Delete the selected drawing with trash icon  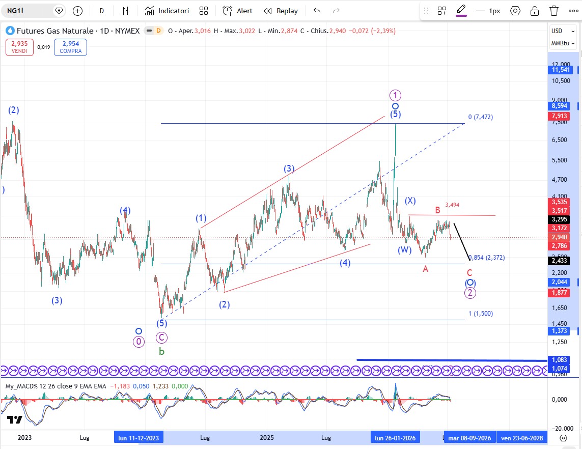point(554,11)
